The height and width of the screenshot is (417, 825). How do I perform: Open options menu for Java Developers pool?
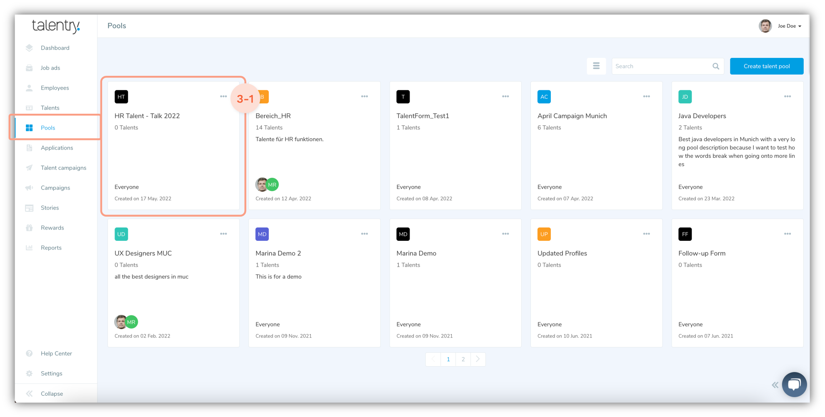787,97
